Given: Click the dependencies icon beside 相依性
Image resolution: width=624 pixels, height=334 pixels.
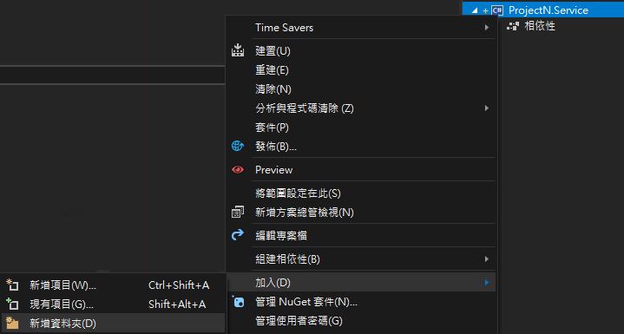Looking at the screenshot, I should pos(513,27).
